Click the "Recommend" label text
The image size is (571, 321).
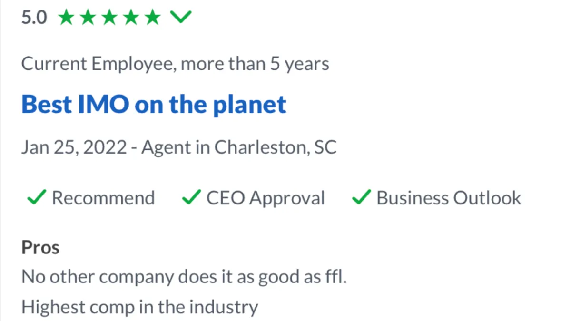103,198
